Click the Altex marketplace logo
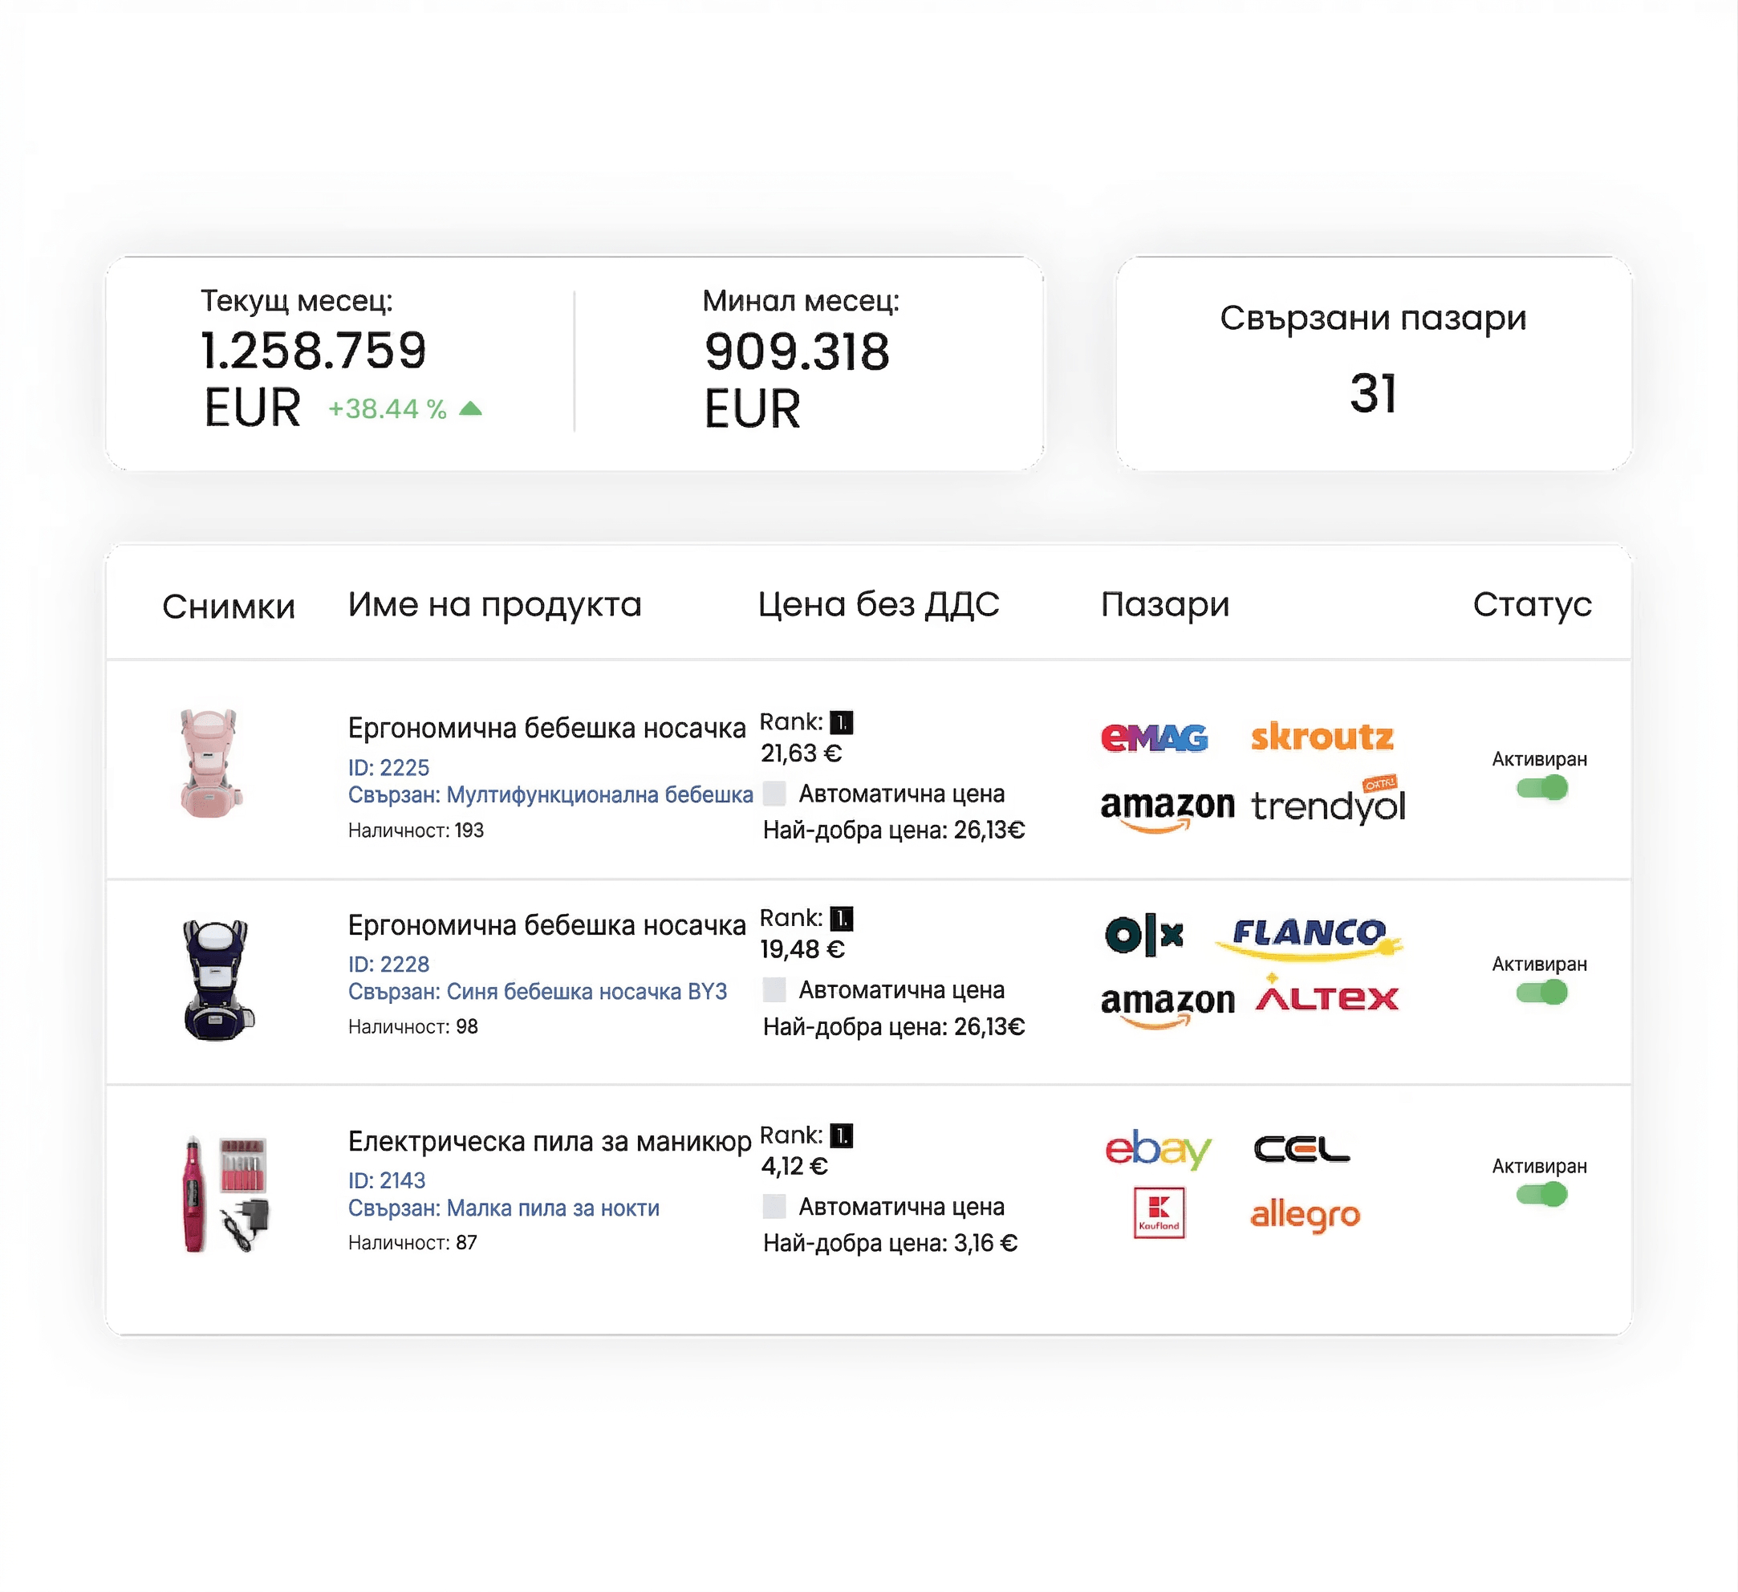The image size is (1738, 1592). tap(1326, 994)
